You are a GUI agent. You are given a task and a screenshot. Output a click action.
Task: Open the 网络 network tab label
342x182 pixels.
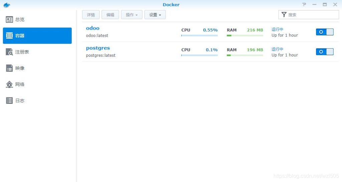20,84
